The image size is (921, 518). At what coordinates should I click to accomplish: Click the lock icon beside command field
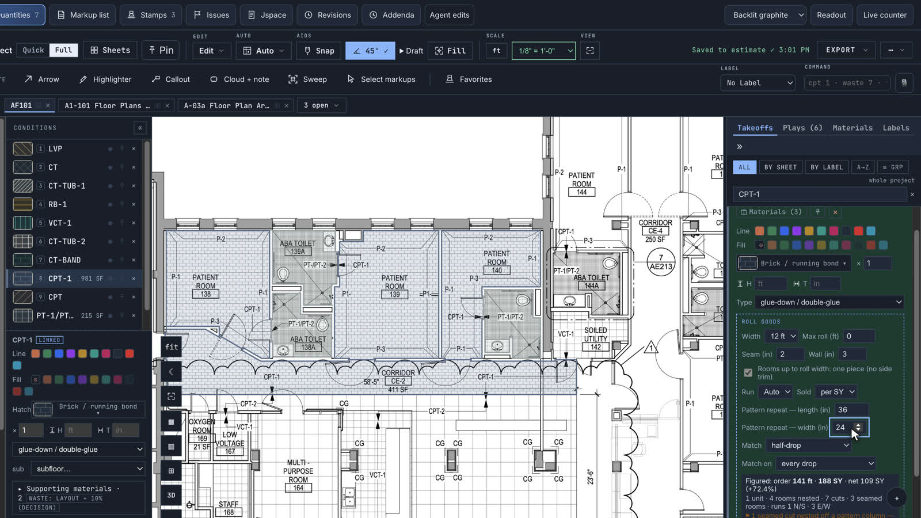coord(904,83)
